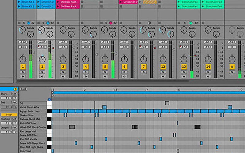Toggle return track A activator button

click(x=232, y=67)
